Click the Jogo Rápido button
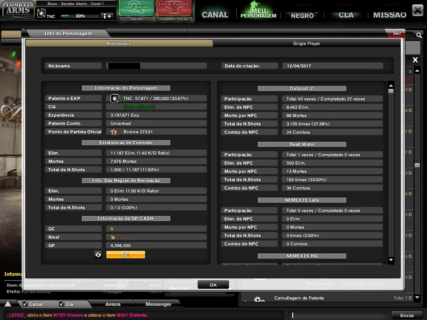The width and height of the screenshot is (427, 320). point(136,8)
